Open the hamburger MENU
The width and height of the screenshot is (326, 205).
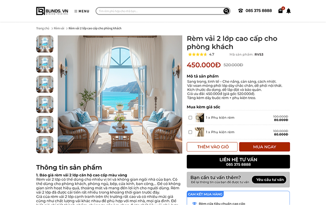[x=81, y=11]
